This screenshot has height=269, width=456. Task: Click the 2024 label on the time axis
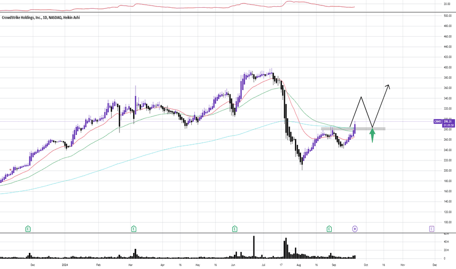point(65,265)
